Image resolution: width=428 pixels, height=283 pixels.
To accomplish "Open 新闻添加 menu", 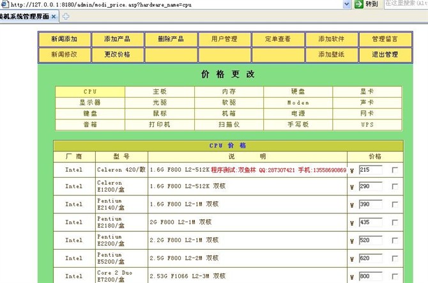I will click(x=65, y=39).
